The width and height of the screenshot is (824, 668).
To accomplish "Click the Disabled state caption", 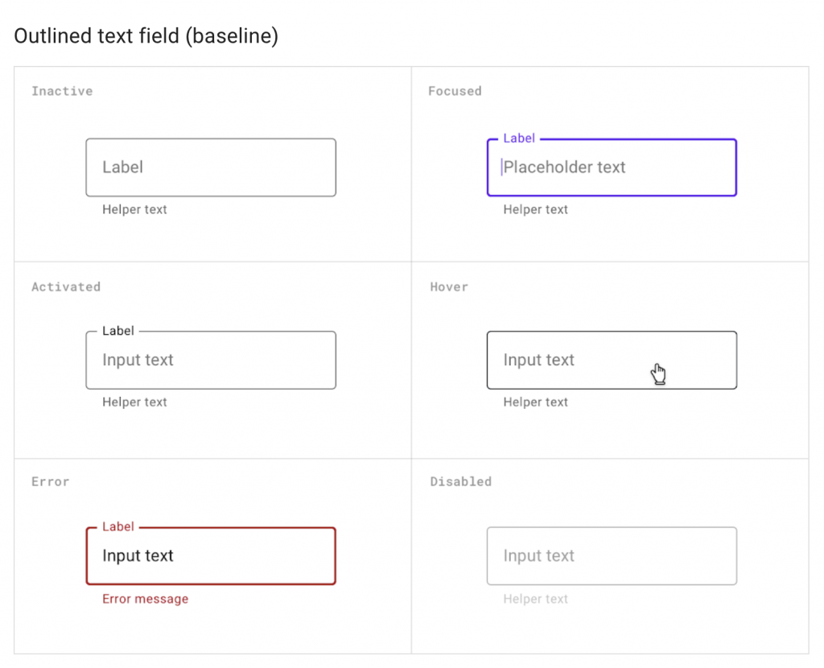I will (x=460, y=482).
